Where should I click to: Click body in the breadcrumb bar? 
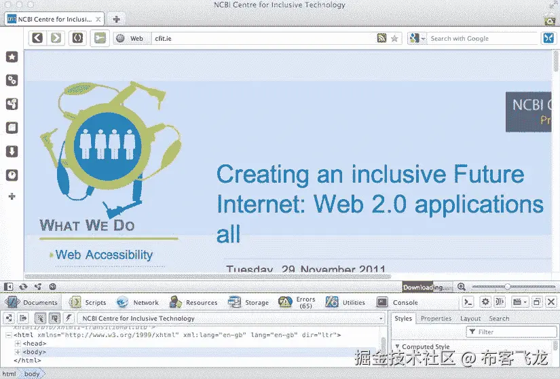coord(32,374)
